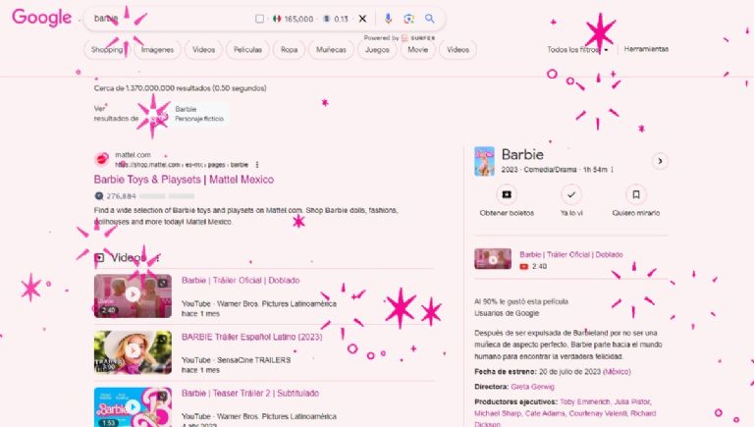754x427 pixels.
Task: Click the Mexico flag volume icon
Action: (277, 19)
